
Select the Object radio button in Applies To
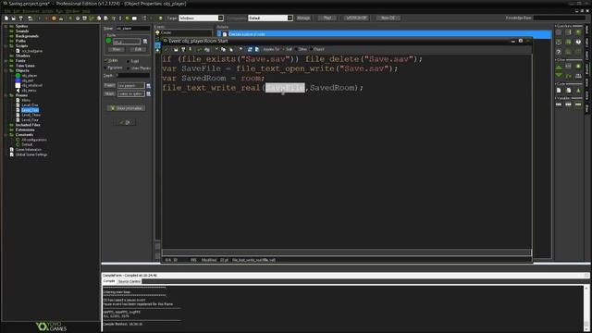tap(312, 49)
